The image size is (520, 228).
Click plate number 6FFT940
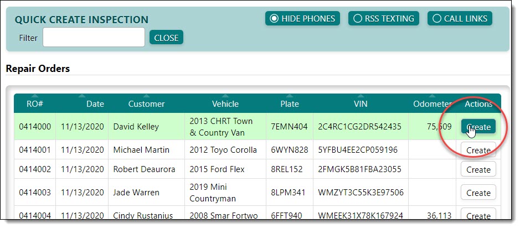(286, 216)
